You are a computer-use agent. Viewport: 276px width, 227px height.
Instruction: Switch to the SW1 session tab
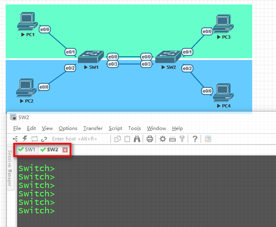27,150
